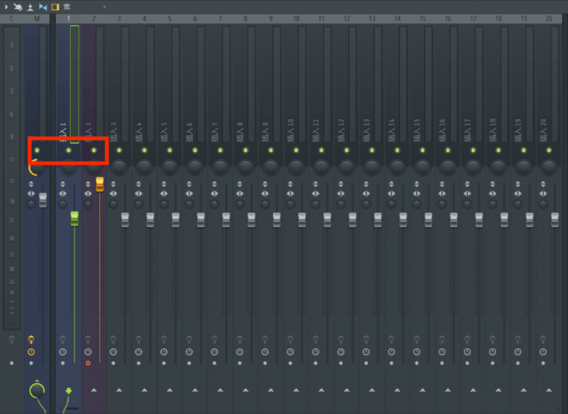568x414 pixels.
Task: Toggle phase invert arrows on Master track
Action: point(31,184)
